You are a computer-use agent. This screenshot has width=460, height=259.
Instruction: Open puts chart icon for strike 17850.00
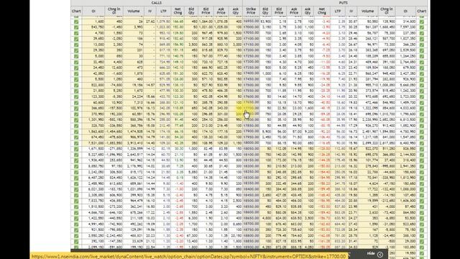pos(422,126)
